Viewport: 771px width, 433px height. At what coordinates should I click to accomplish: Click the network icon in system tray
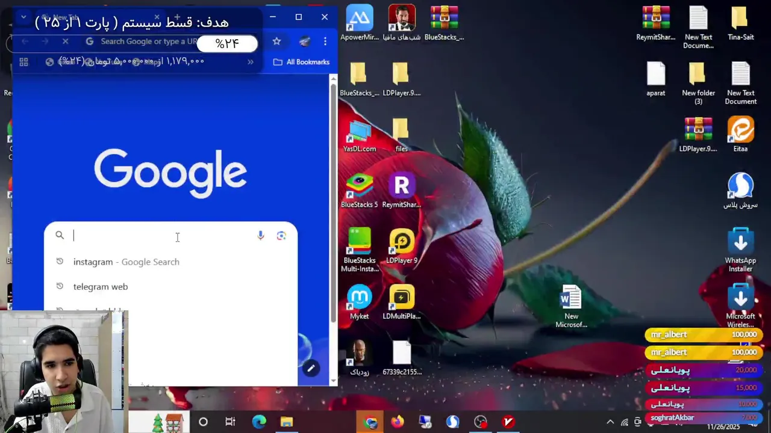click(x=625, y=422)
